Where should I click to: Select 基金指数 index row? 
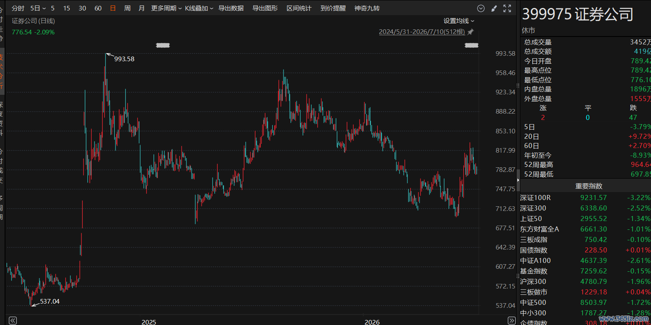click(585, 271)
